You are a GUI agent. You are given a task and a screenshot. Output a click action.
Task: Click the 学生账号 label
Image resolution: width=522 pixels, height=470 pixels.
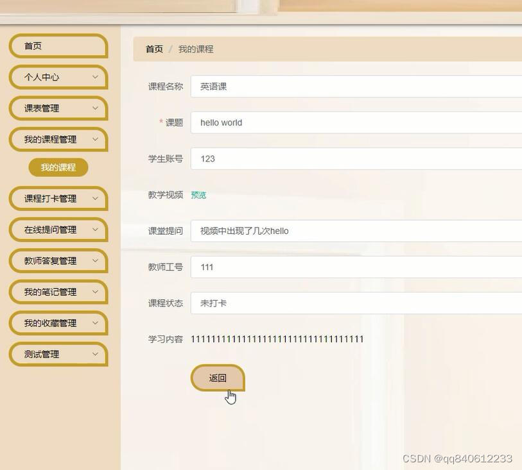[166, 158]
